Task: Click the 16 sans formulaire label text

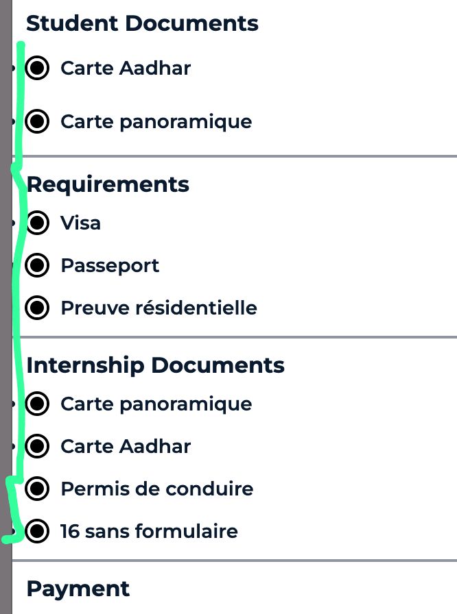Action: [149, 531]
